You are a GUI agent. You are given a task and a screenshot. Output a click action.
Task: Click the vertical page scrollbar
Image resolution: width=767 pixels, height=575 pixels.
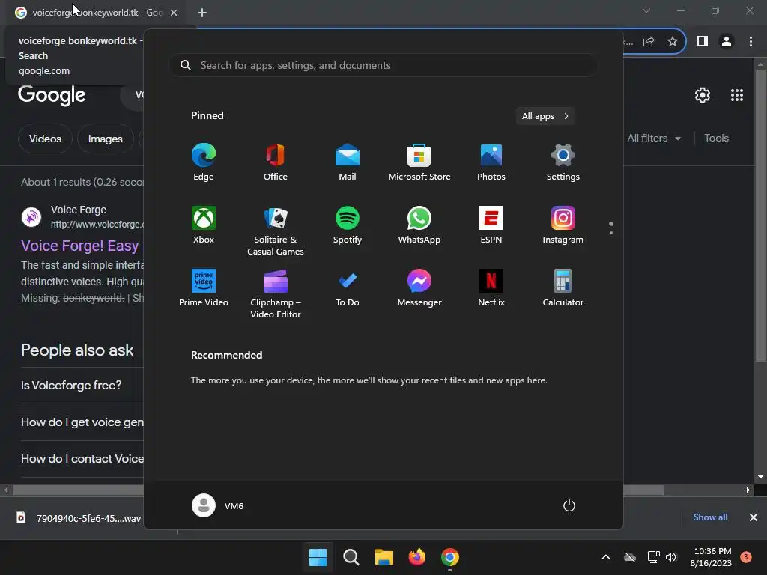[x=760, y=215]
